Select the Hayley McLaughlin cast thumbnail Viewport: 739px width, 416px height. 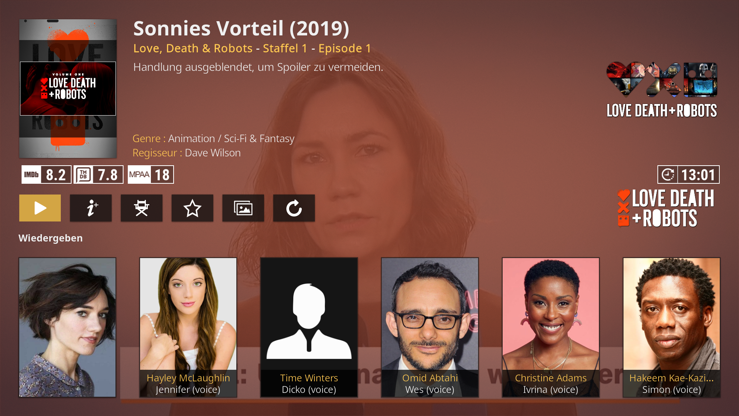(188, 327)
